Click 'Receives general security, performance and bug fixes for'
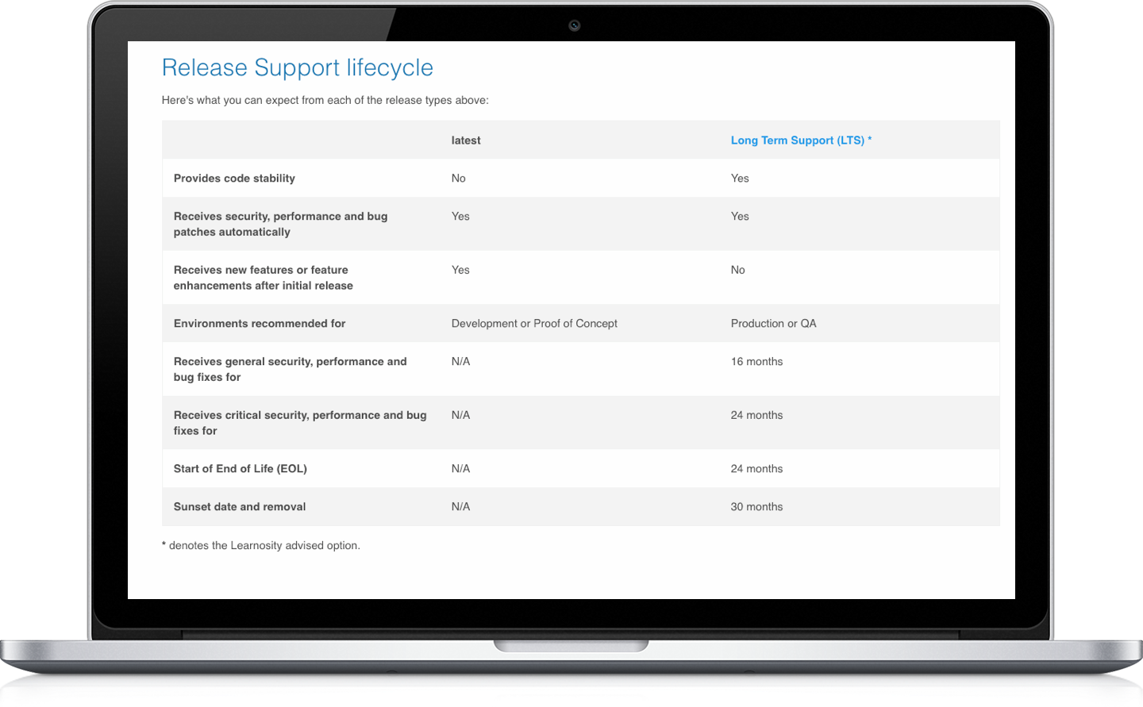The height and width of the screenshot is (707, 1143). coord(290,369)
